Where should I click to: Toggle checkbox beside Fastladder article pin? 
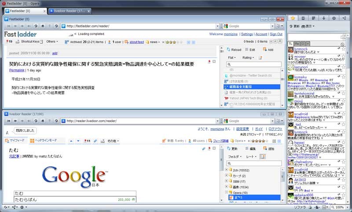point(214,62)
